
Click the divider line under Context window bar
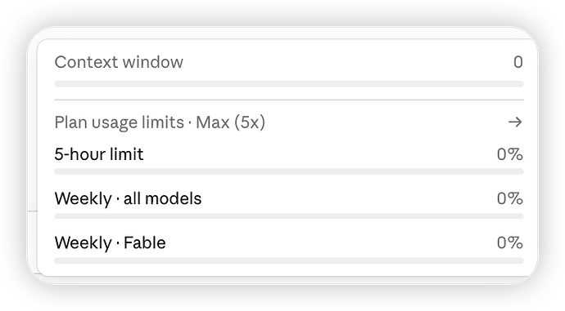point(288,100)
